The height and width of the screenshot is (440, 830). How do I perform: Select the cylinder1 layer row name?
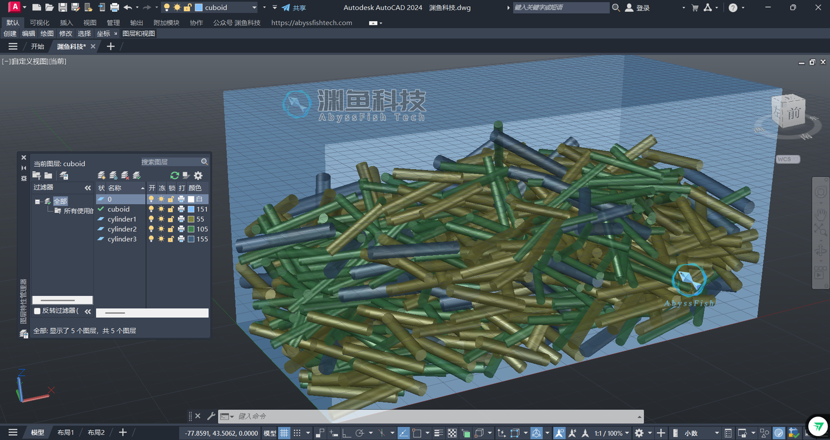[122, 219]
